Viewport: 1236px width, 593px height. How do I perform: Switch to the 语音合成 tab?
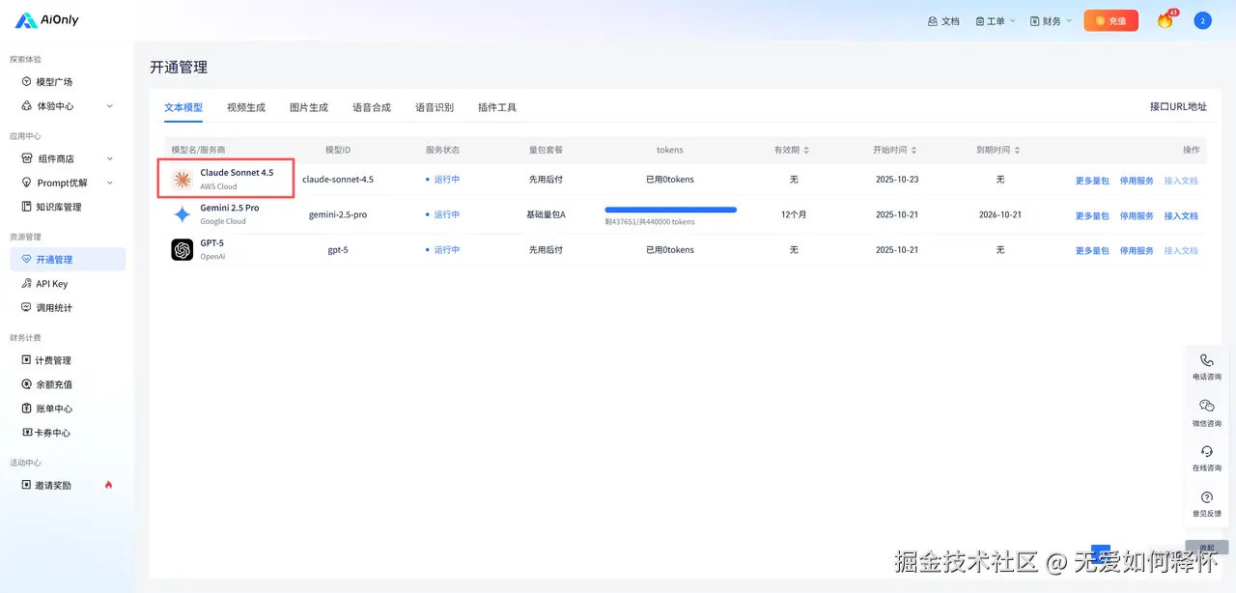pos(372,107)
